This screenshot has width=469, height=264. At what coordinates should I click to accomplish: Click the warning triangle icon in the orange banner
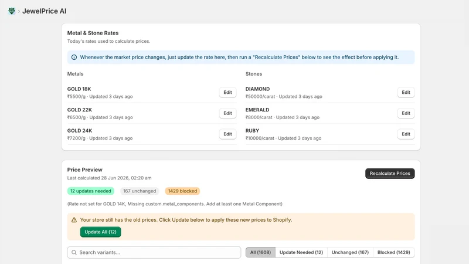click(x=74, y=220)
